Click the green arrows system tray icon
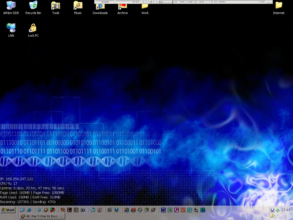 (277, 211)
